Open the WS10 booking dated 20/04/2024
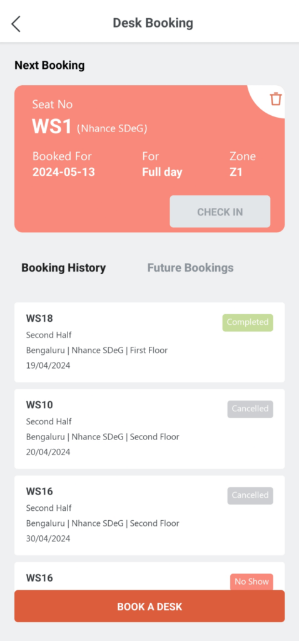 pos(149,429)
